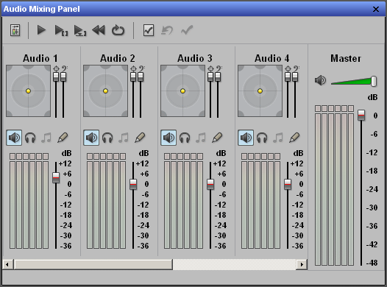Click the music note icon for Audio 1
387x287 pixels.
(46, 138)
